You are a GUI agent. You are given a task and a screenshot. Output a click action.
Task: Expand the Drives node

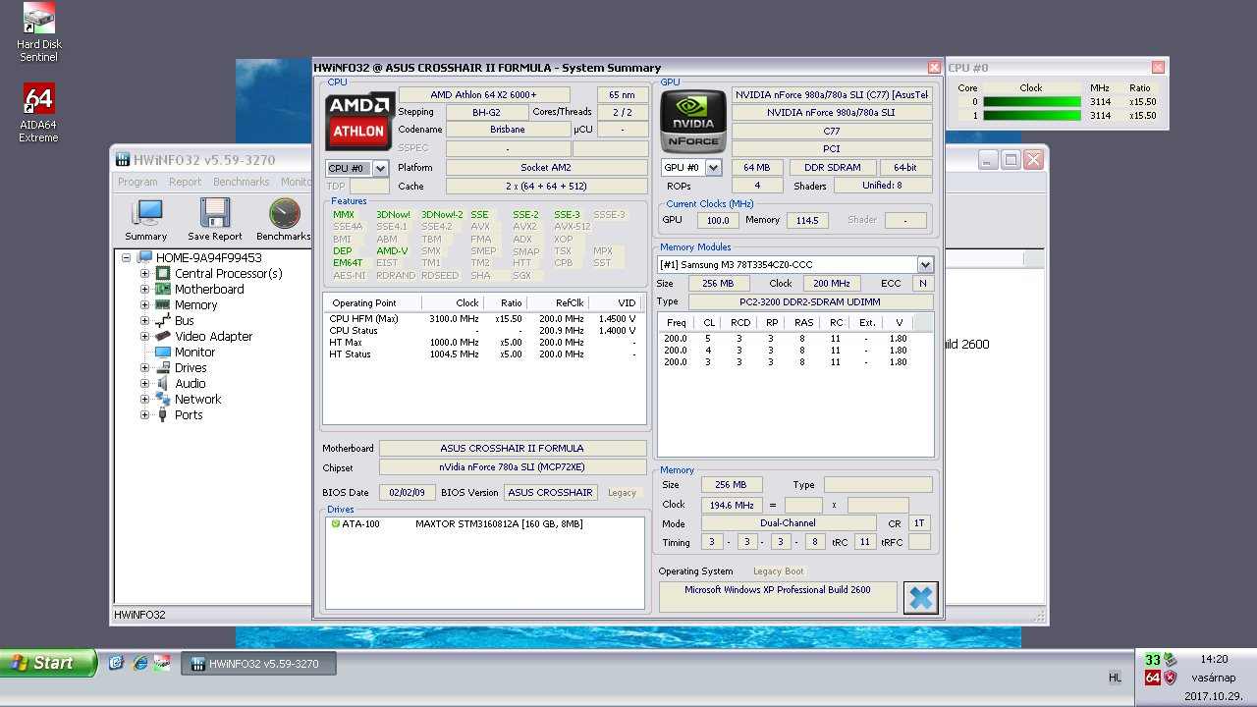point(144,367)
